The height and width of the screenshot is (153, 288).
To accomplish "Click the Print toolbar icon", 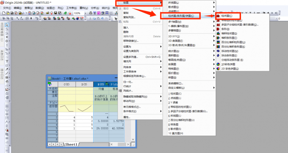I will pyautogui.click(x=91, y=13).
